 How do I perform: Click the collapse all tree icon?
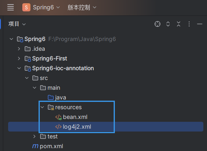(x=179, y=24)
